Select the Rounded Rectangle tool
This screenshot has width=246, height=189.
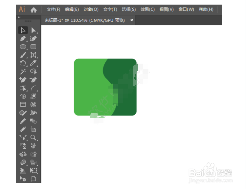pos(34,47)
